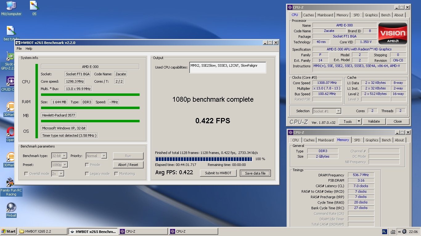The height and width of the screenshot is (236, 421).
Task: Click the Close button in CPU-Z
Action: (398, 121)
